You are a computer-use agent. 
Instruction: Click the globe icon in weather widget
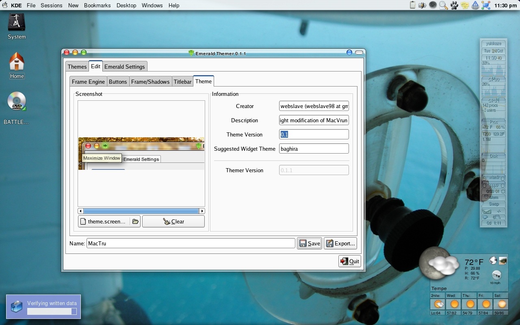click(x=493, y=260)
